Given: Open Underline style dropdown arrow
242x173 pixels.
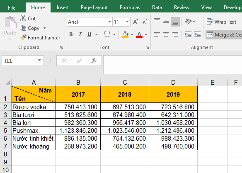Looking at the screenshot, I should [x=96, y=34].
